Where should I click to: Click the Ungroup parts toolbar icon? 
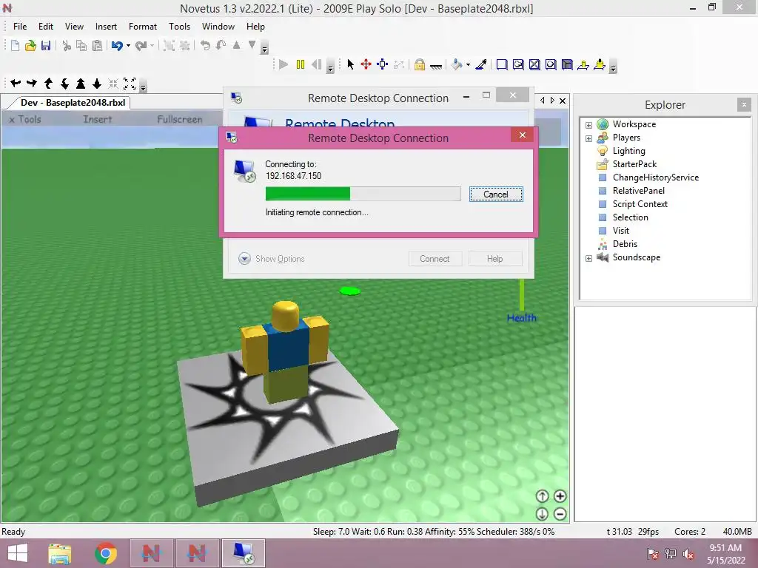184,45
